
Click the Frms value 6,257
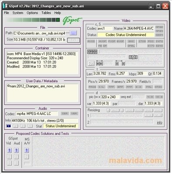[121, 73]
